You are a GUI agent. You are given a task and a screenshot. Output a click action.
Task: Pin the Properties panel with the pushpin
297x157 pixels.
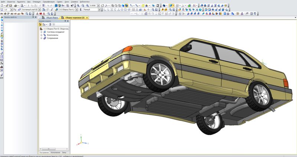33,17
